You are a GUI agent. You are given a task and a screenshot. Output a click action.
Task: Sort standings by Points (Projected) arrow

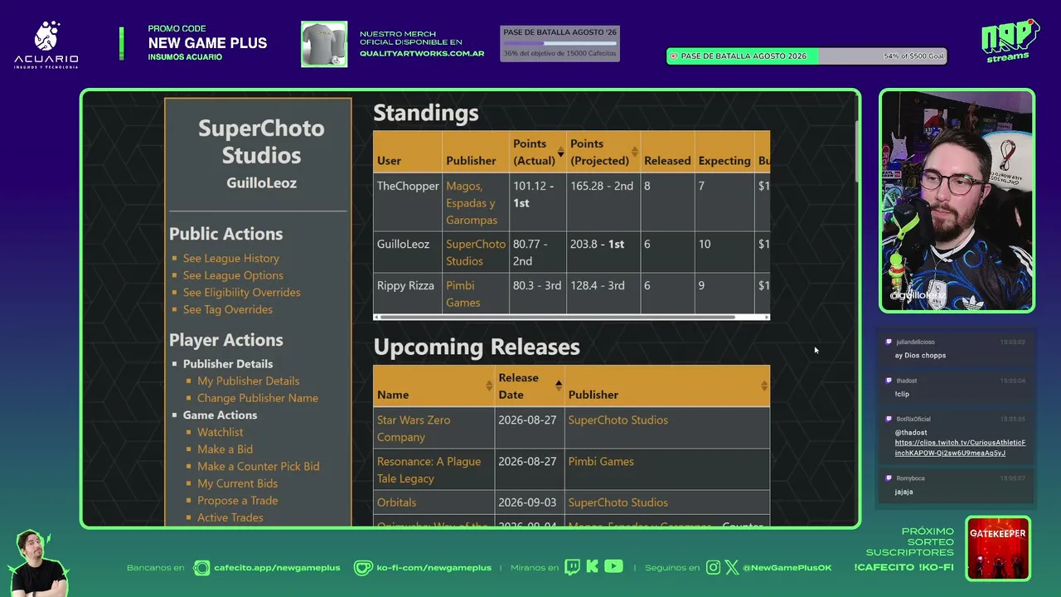pyautogui.click(x=635, y=153)
